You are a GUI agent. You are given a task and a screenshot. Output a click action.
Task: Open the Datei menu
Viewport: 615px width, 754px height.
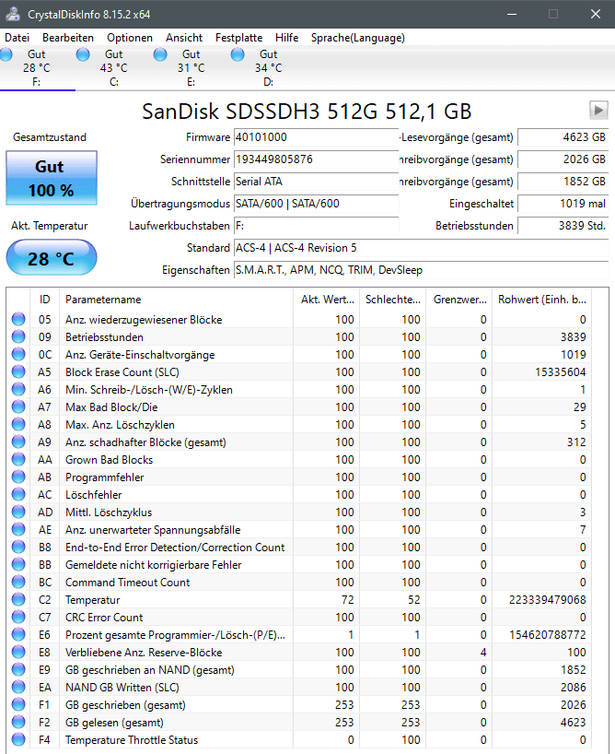[17, 38]
